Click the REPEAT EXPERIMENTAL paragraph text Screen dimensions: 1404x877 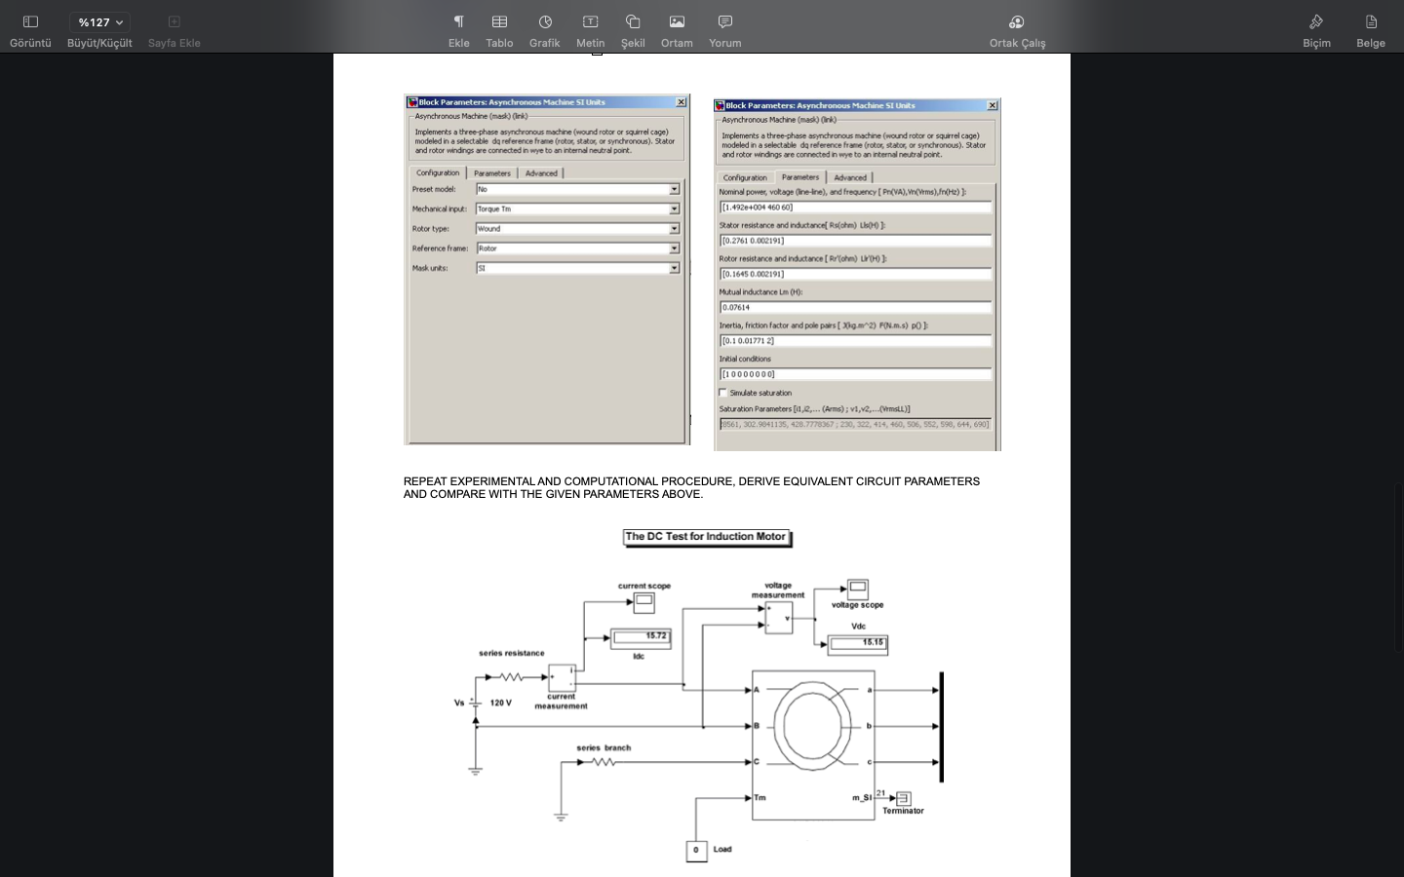(691, 487)
